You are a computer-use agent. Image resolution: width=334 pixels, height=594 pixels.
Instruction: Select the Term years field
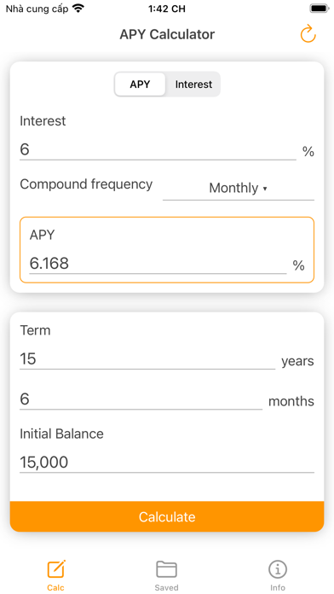pos(147,358)
